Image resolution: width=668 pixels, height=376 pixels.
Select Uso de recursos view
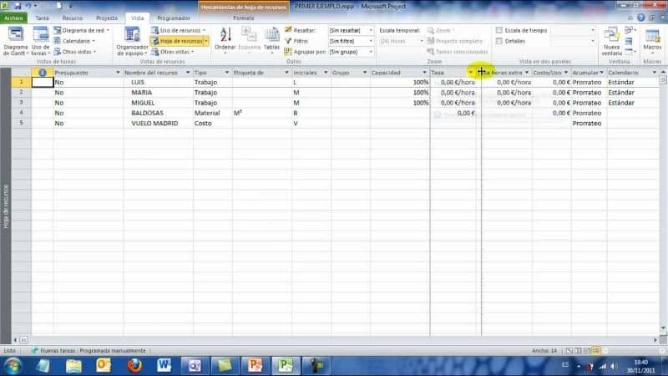pos(179,30)
